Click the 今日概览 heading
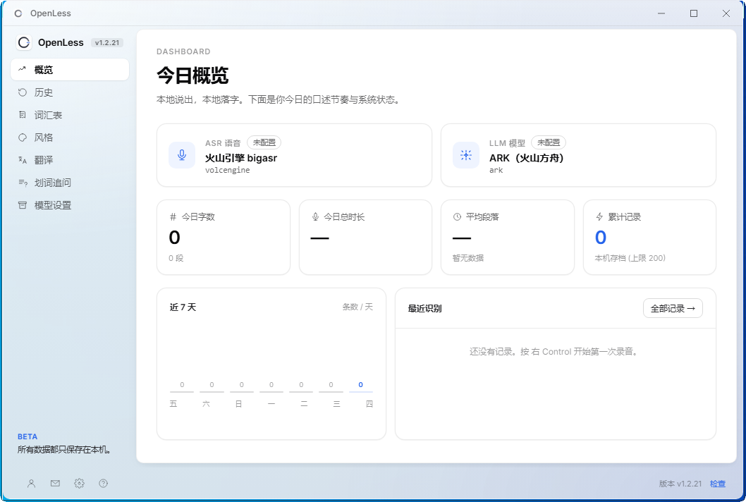Viewport: 746px width, 502px height. coord(192,75)
